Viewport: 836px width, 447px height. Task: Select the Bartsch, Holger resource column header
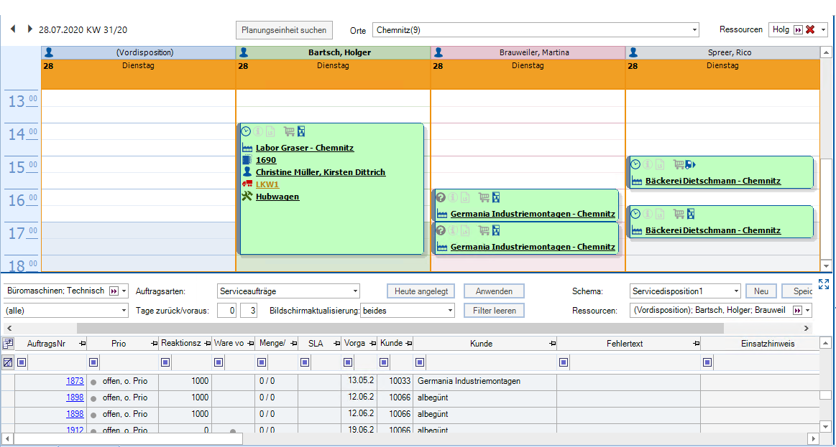pos(339,52)
